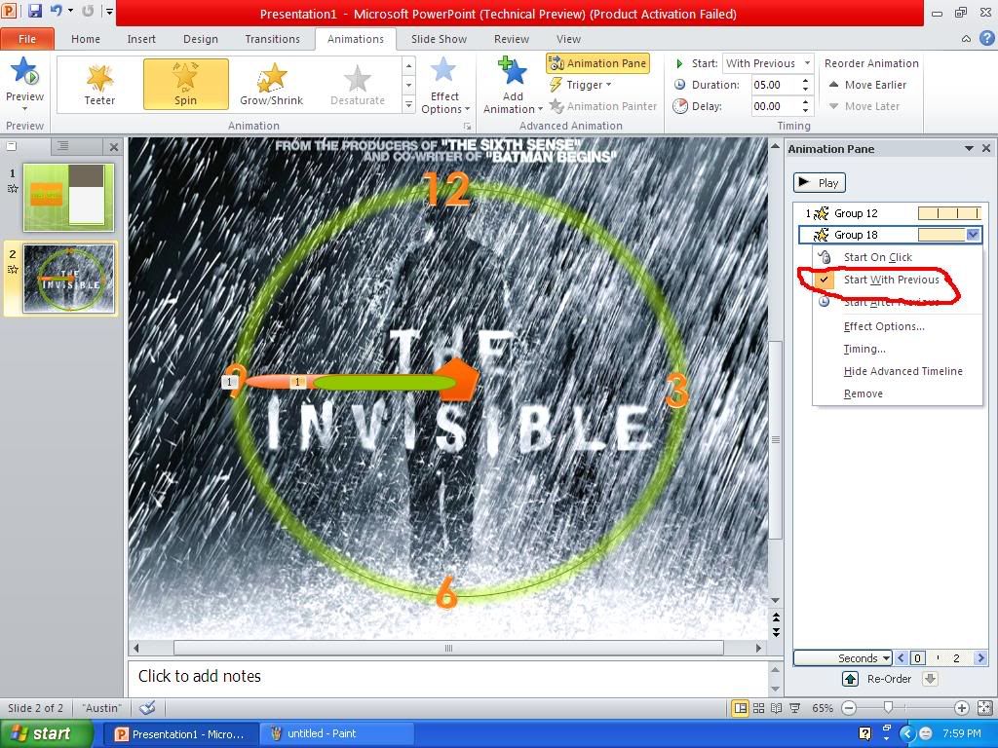The height and width of the screenshot is (748, 998).
Task: Click the notes area to add notes
Action: pyautogui.click(x=448, y=676)
